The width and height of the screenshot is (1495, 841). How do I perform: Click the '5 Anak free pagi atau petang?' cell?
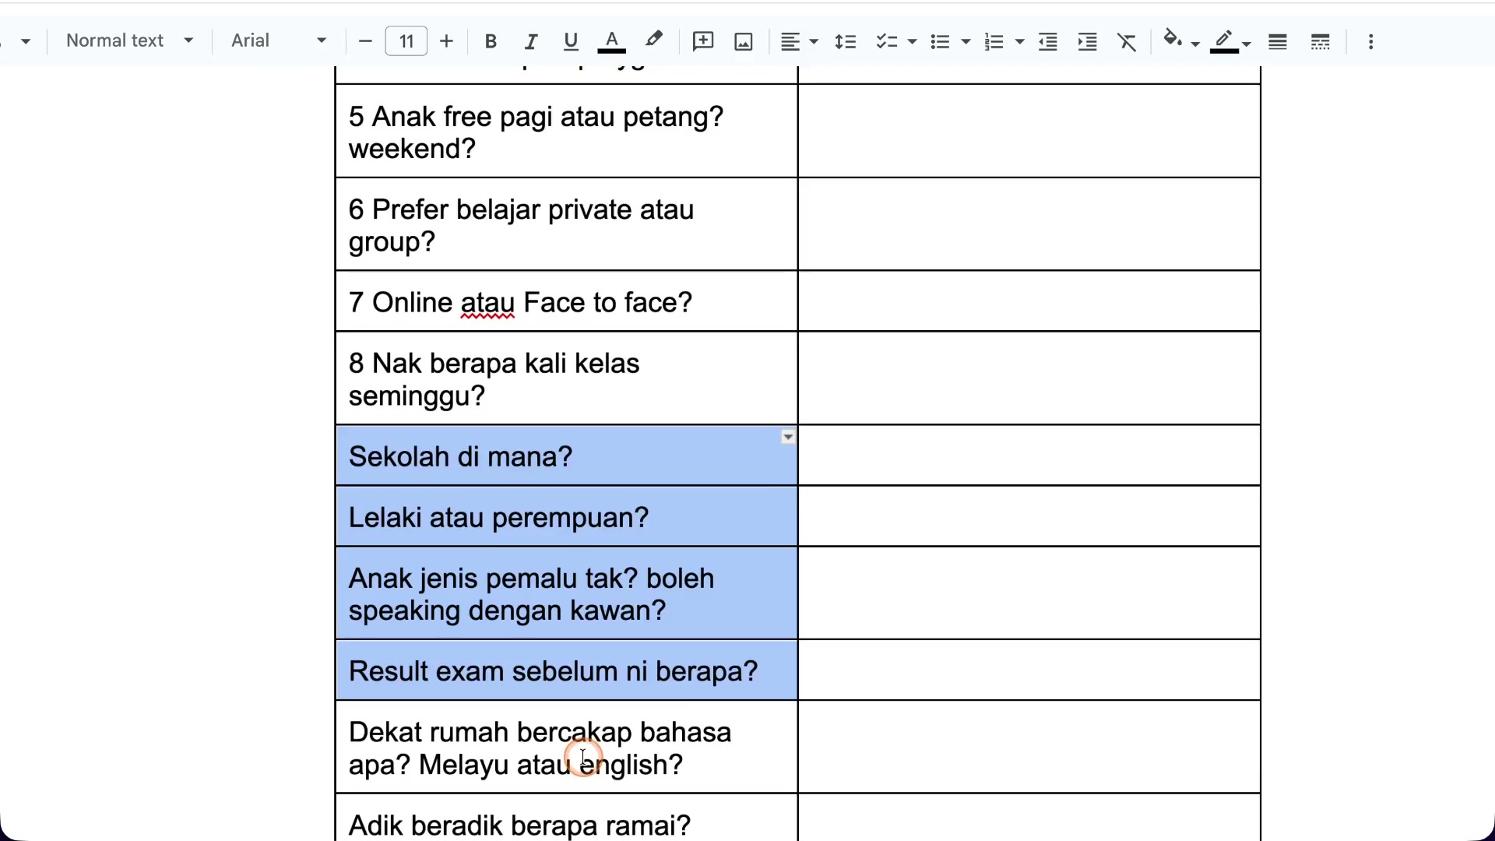pyautogui.click(x=567, y=132)
